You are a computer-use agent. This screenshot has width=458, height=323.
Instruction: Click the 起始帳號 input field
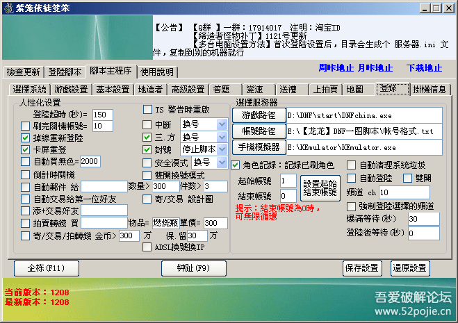288,181
